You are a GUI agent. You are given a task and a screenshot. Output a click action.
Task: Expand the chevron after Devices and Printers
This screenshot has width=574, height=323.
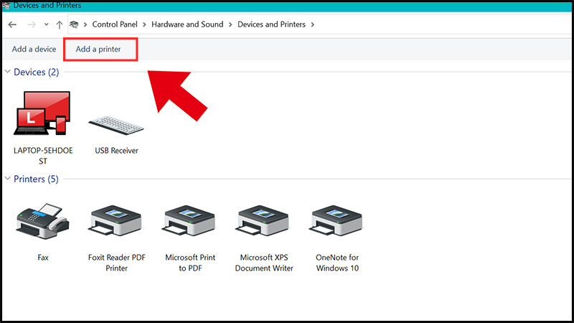coord(313,24)
